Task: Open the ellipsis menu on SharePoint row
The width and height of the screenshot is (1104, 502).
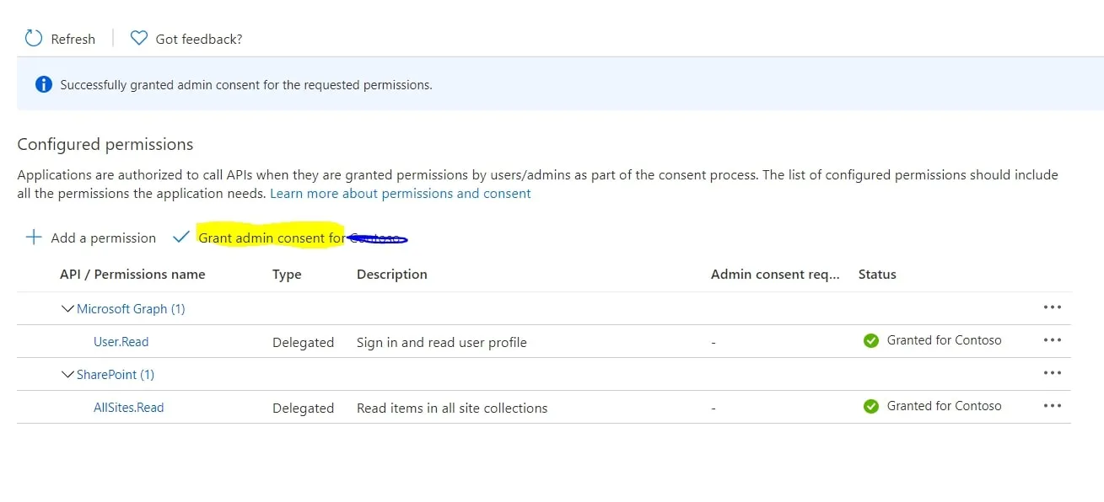Action: point(1052,373)
